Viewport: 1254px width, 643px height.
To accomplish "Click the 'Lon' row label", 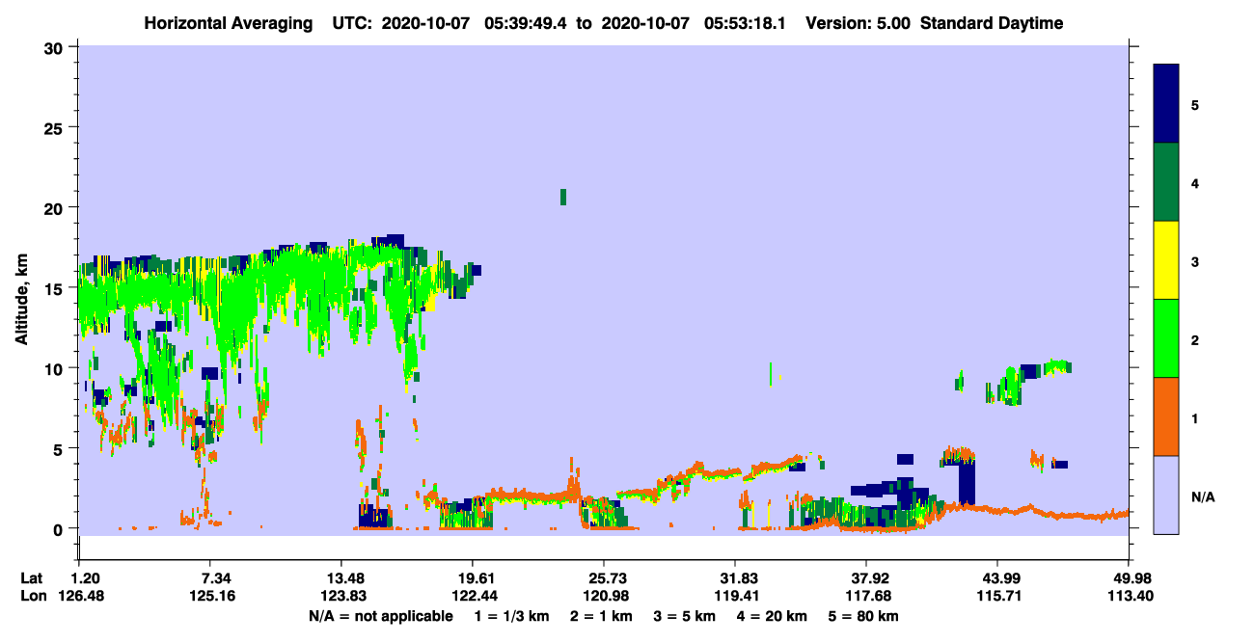I will click(x=32, y=596).
